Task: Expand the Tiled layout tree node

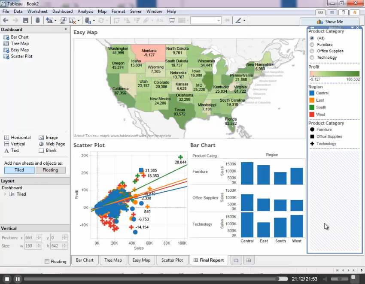Action: [x=5, y=194]
